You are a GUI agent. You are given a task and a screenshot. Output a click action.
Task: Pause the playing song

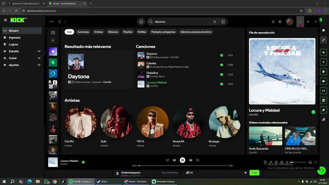[182, 160]
